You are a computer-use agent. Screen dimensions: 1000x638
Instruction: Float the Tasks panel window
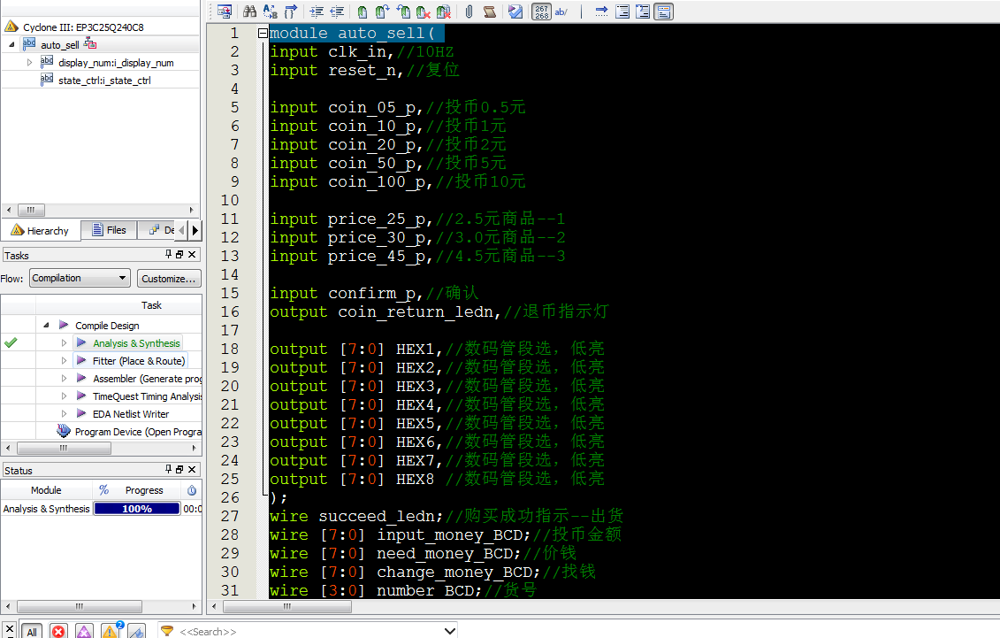coord(179,255)
